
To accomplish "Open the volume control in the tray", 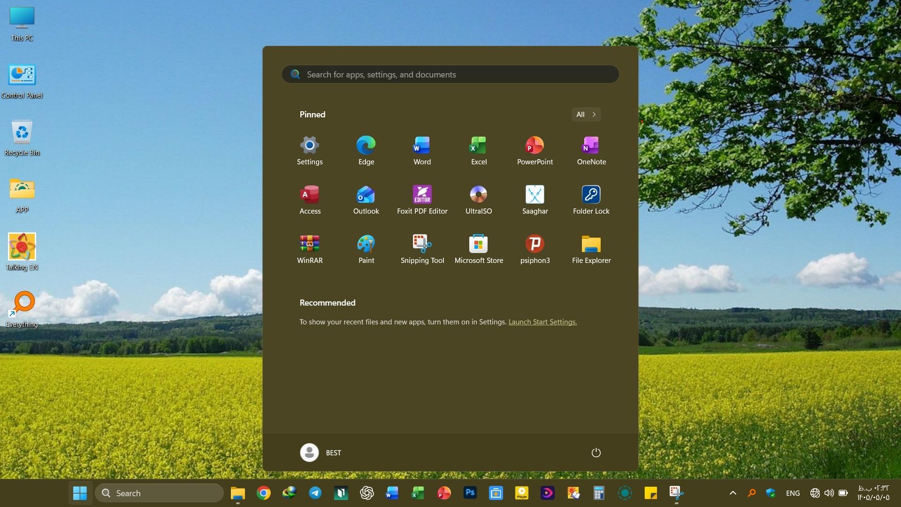I will click(829, 493).
